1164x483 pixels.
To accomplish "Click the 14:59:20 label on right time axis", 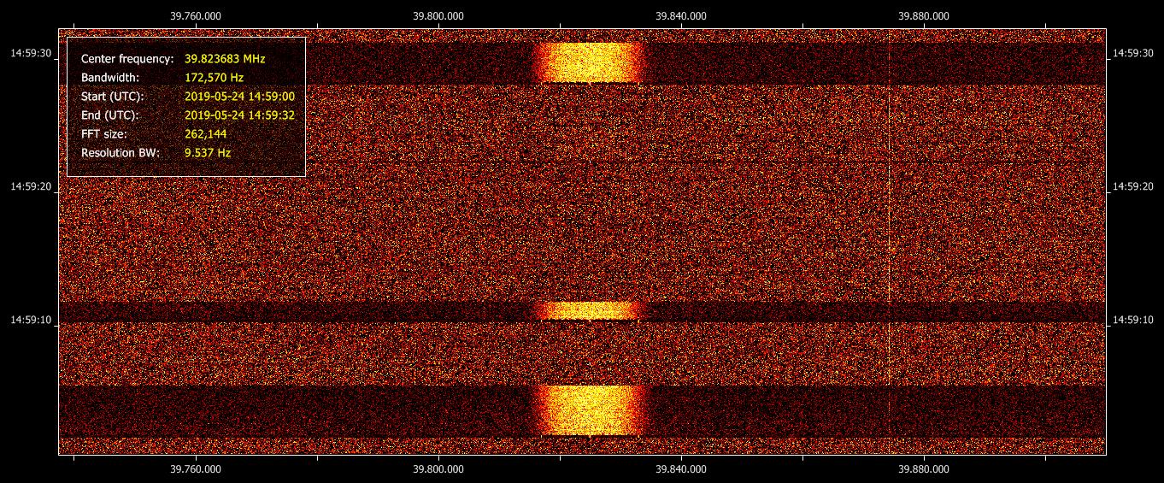I will click(1133, 186).
